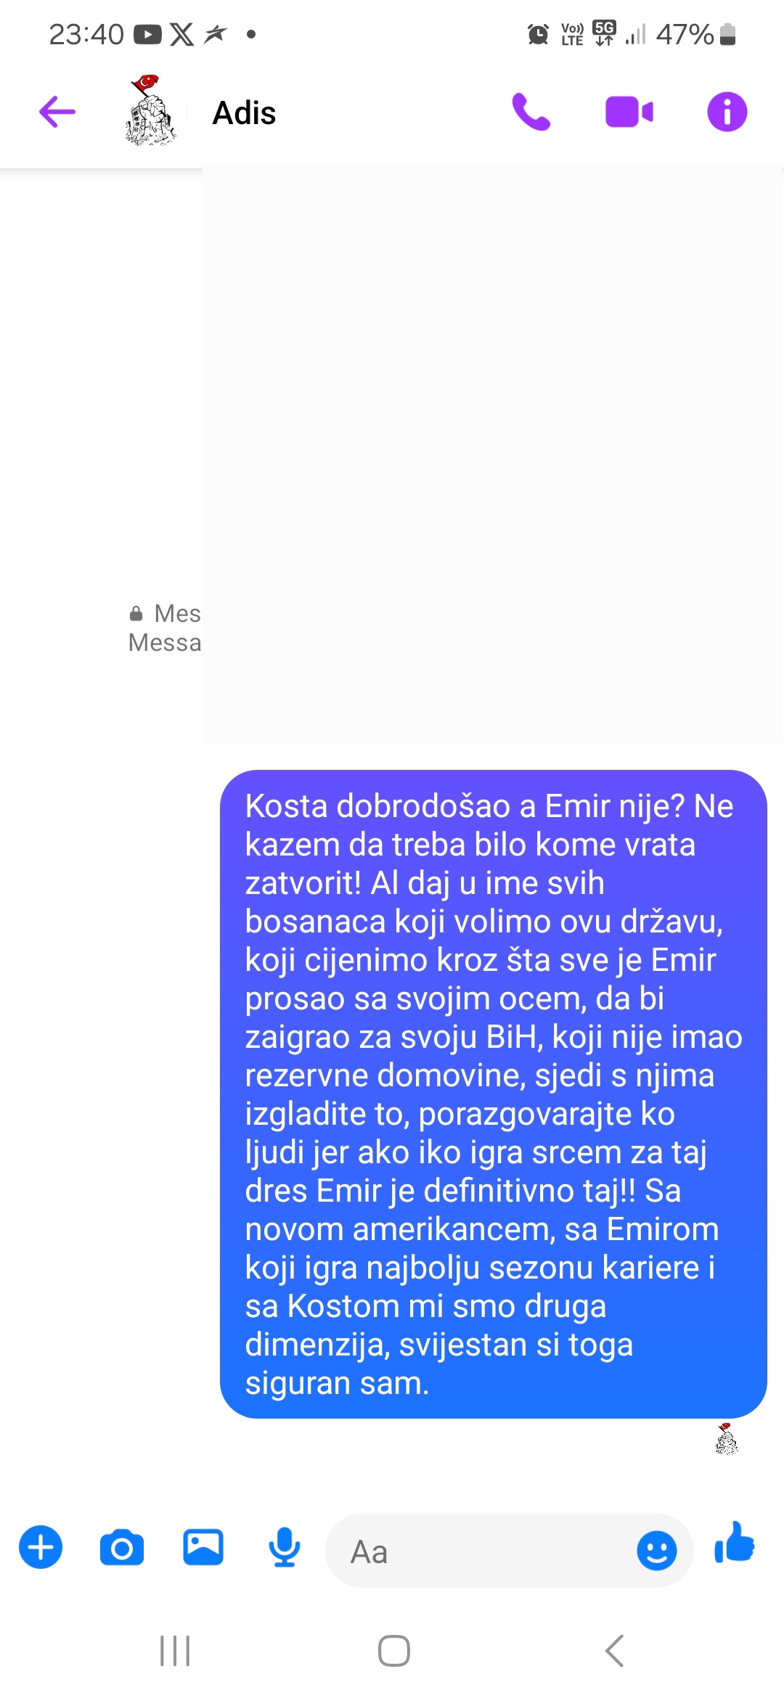
Task: Open the recent apps navigation button
Action: 175,1651
